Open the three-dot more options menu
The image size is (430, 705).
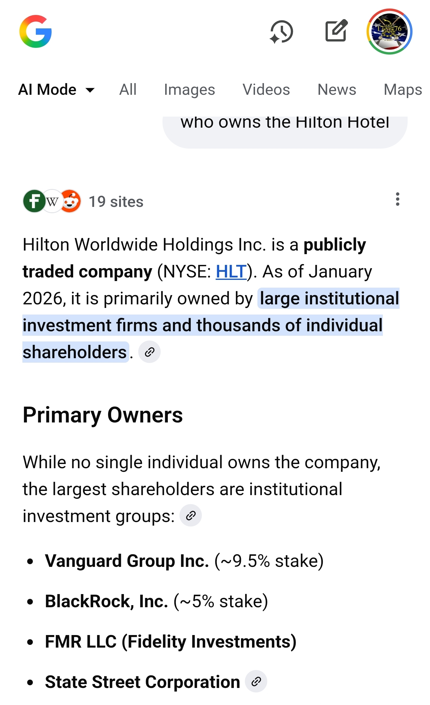397,199
